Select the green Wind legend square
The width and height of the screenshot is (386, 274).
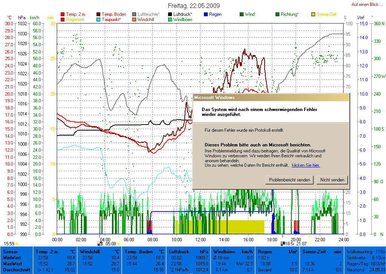(x=242, y=15)
